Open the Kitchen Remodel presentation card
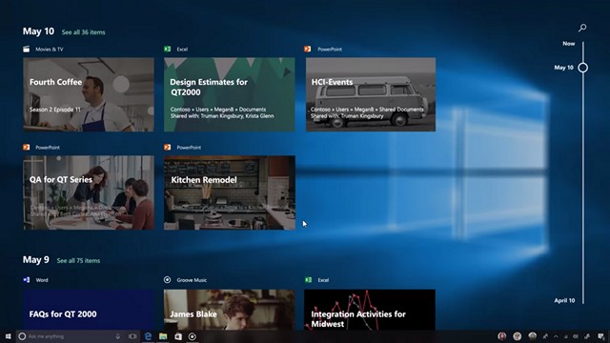The image size is (610, 343). tap(229, 192)
